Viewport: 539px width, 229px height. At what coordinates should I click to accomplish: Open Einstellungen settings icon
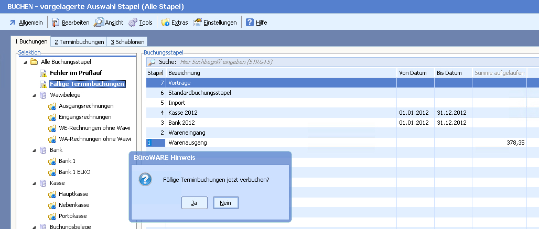click(x=197, y=23)
